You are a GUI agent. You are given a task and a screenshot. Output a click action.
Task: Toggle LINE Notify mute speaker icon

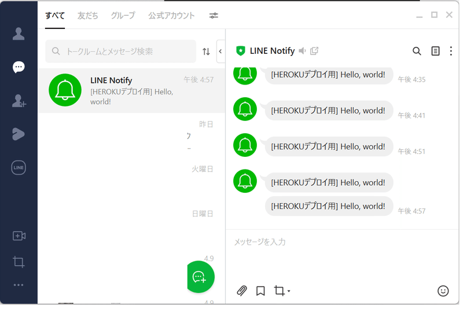coord(302,51)
